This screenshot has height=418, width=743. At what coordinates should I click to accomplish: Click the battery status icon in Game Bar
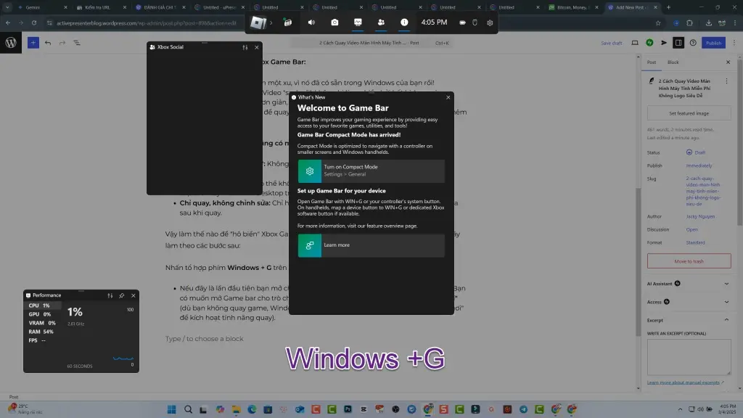point(462,22)
